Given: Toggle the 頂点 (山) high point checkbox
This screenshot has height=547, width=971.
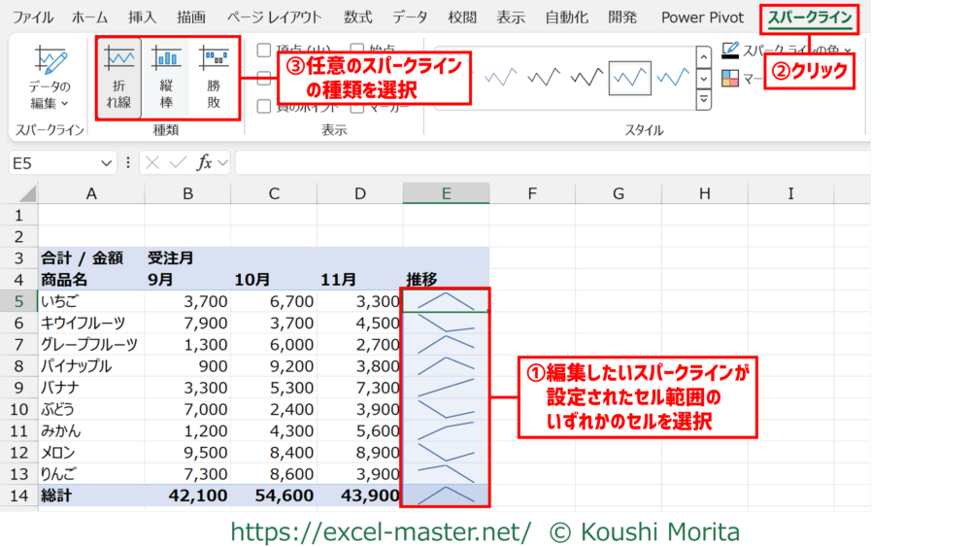Looking at the screenshot, I should click(264, 51).
